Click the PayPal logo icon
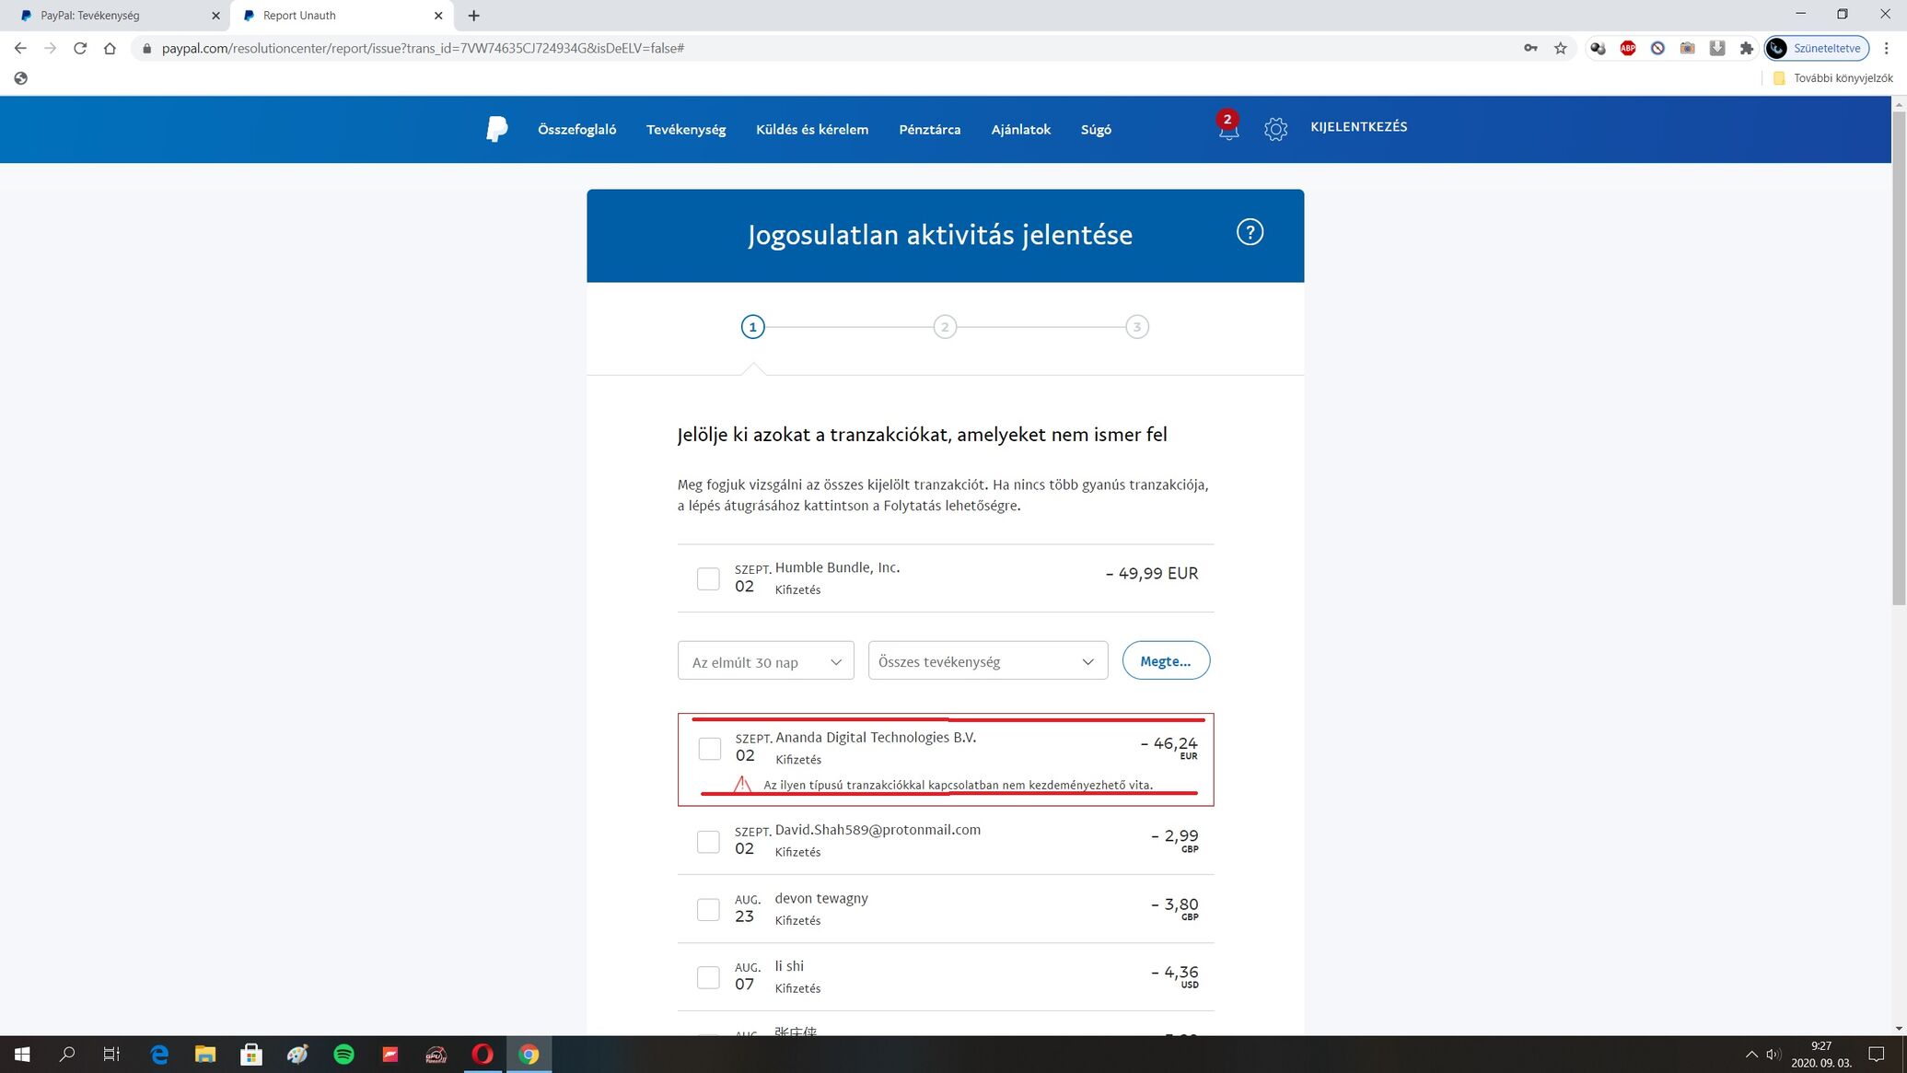Screen dimensions: 1907x1073 click(x=496, y=129)
